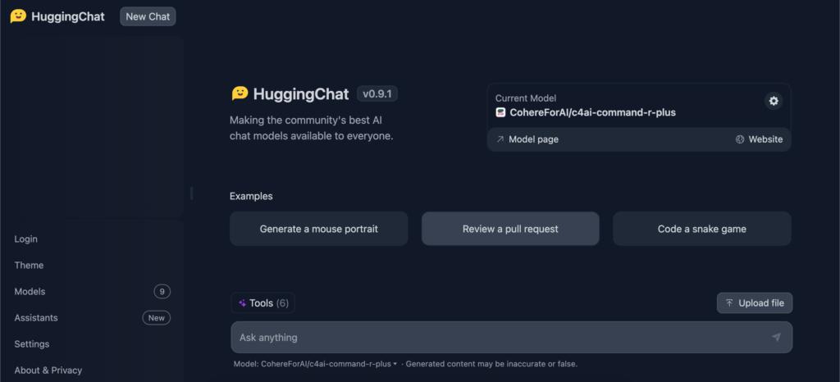Viewport: 840px width, 382px height.
Task: Collapse the sidebar using the divider handle
Action: (x=191, y=193)
